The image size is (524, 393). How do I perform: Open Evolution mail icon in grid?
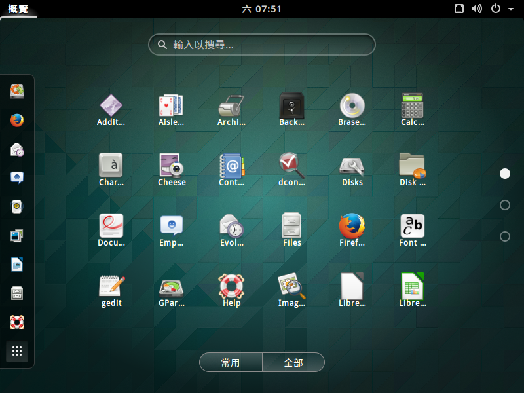(232, 226)
